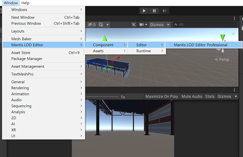Expand TextMeshPro submenu

tap(43, 74)
